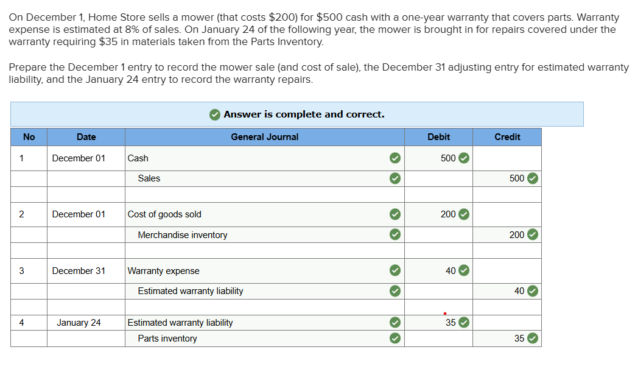Click entry number 4 cell
Screen dimensions: 635x372
[29, 323]
